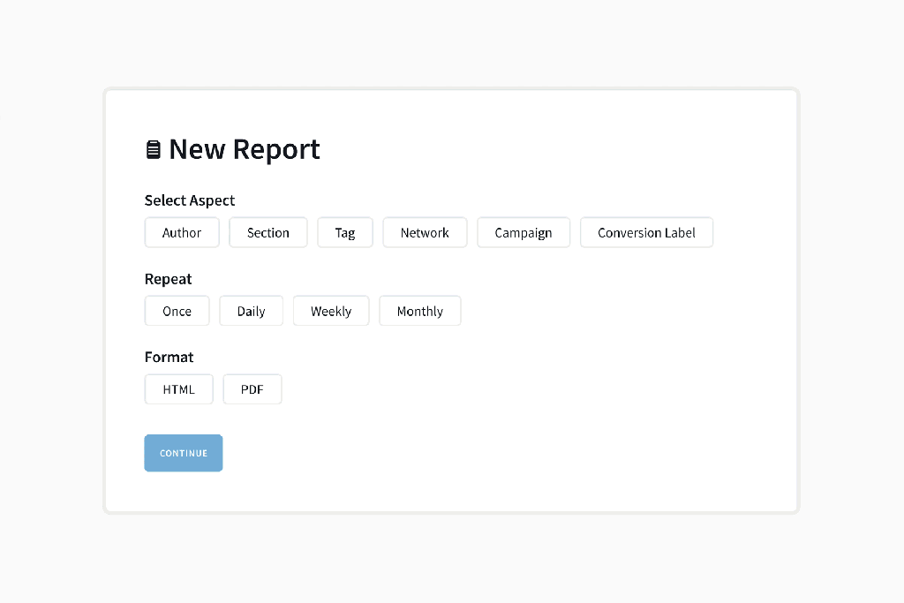Image resolution: width=904 pixels, height=603 pixels.
Task: Choose Section as the report aspect
Action: point(268,232)
